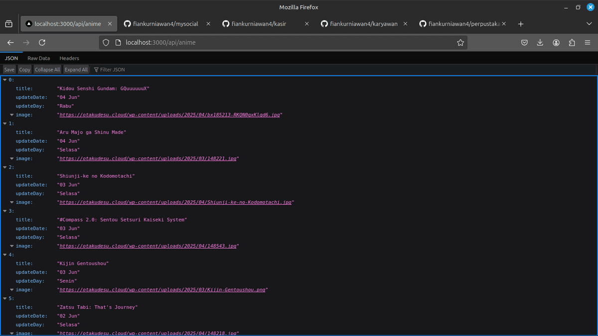This screenshot has width=598, height=336.
Task: Collapse the image node under item 2
Action: click(x=11, y=202)
